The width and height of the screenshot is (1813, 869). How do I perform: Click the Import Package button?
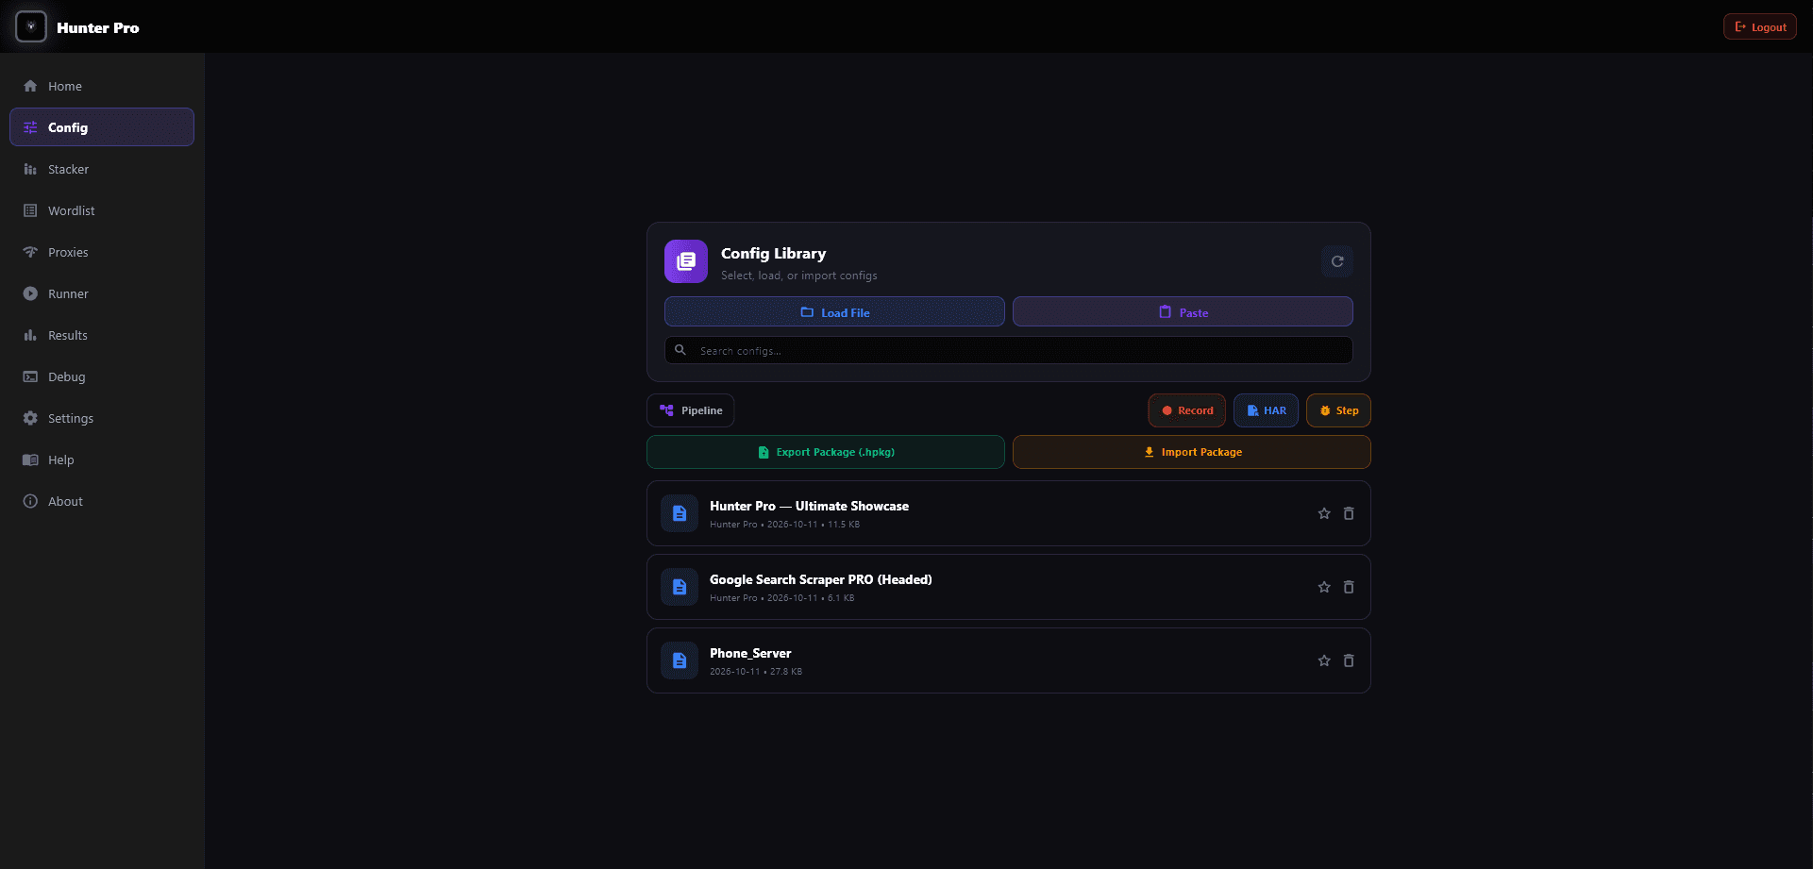coord(1192,452)
